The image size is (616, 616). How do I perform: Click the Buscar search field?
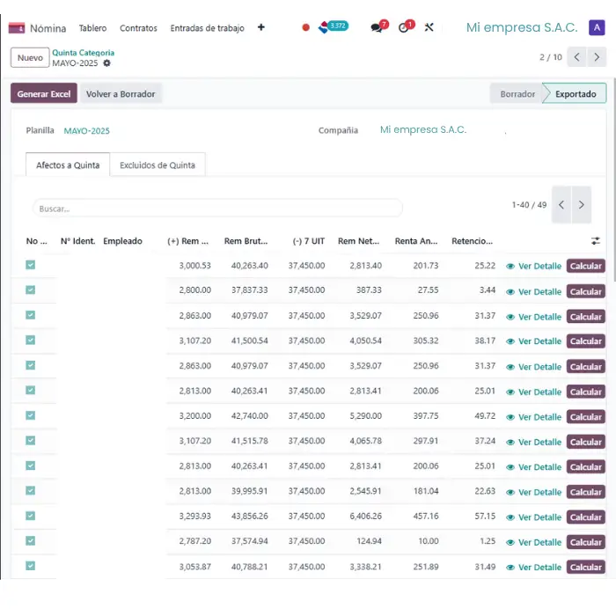(x=217, y=209)
